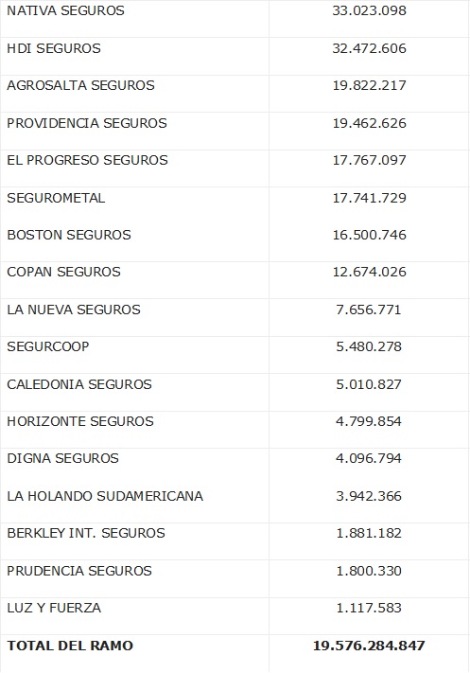The height and width of the screenshot is (673, 470).
Task: Click the total value 19.576.284.847
Action: pos(369,646)
